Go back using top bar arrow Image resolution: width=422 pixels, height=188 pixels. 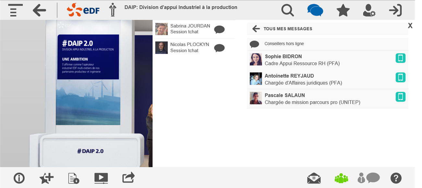click(x=40, y=10)
